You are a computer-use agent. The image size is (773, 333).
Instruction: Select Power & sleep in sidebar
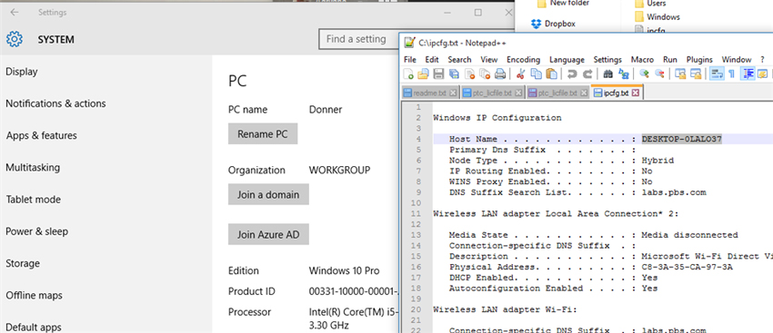coord(37,231)
